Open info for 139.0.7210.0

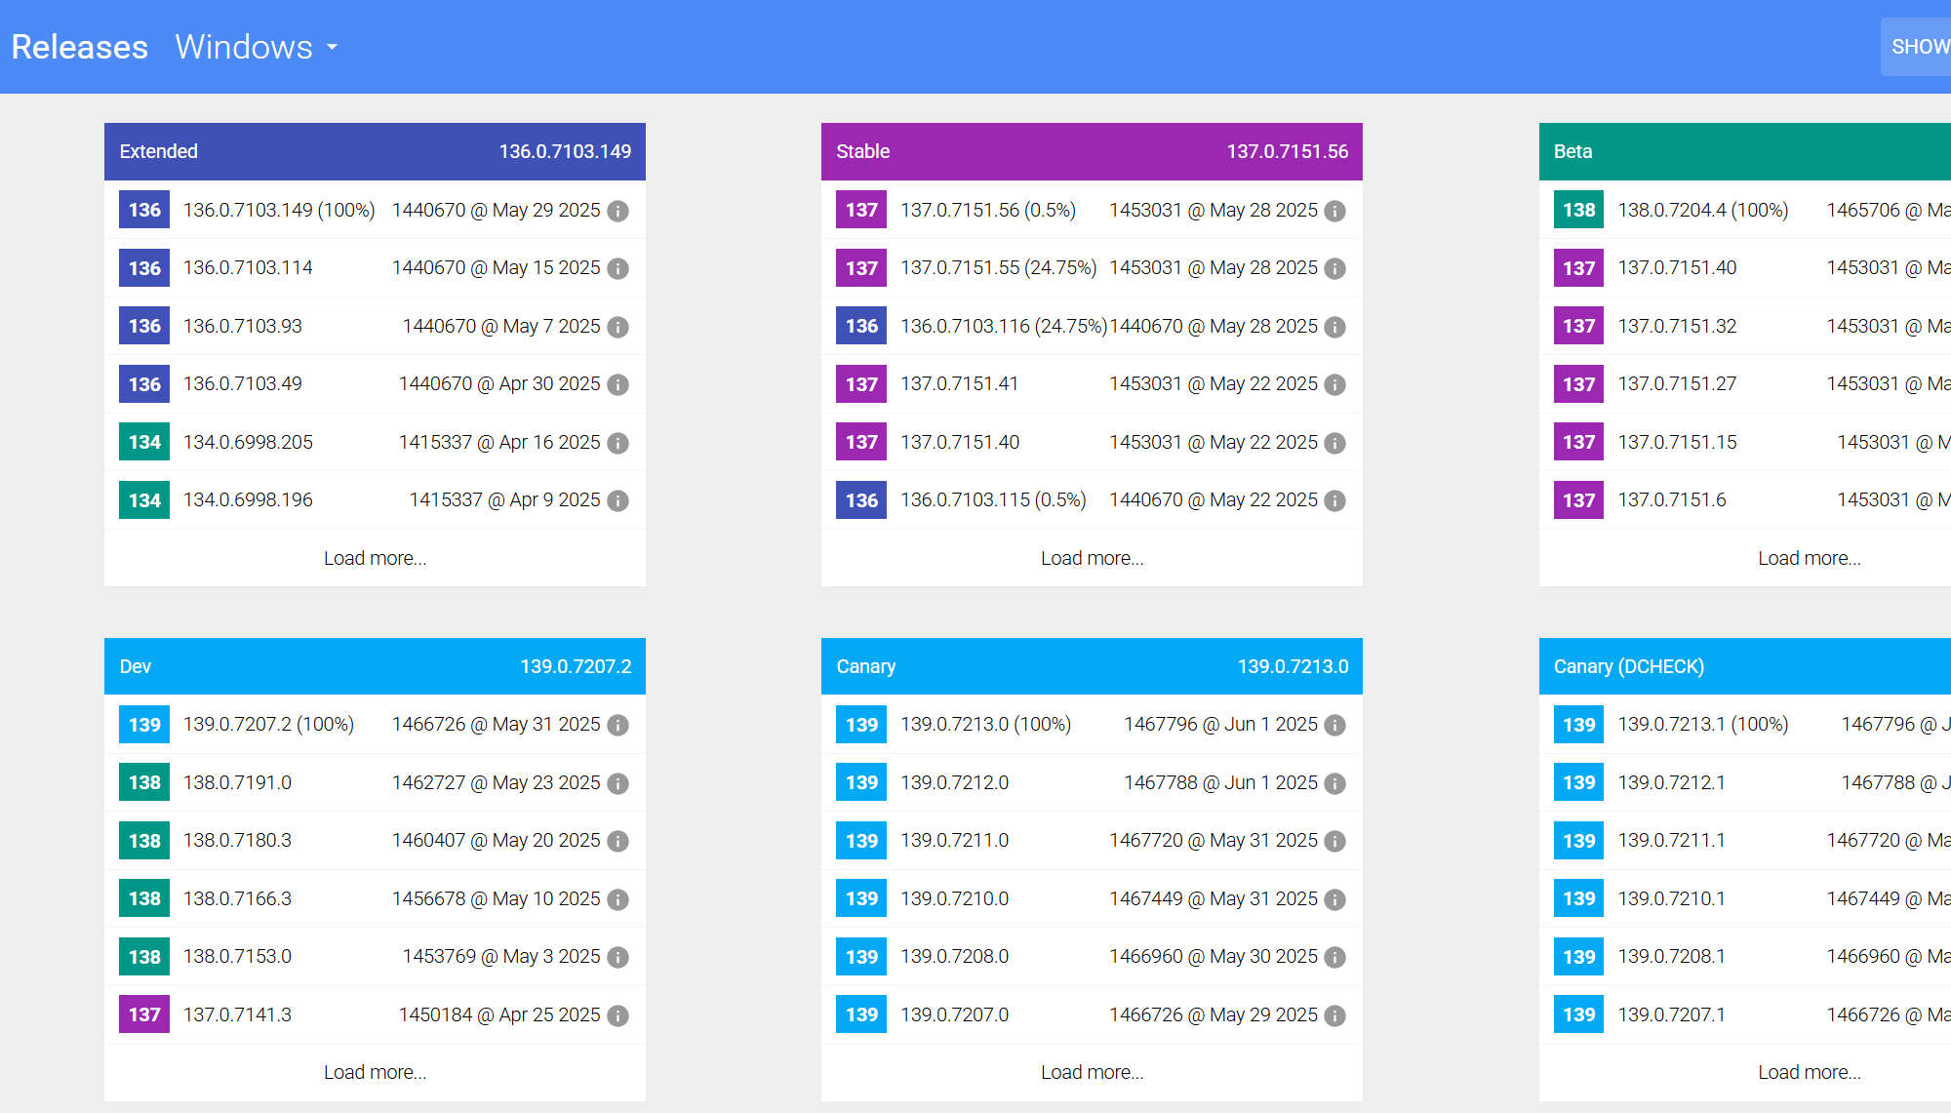[1335, 899]
